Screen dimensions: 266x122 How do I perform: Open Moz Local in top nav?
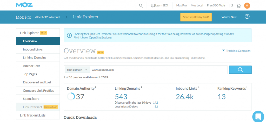[x=197, y=6]
